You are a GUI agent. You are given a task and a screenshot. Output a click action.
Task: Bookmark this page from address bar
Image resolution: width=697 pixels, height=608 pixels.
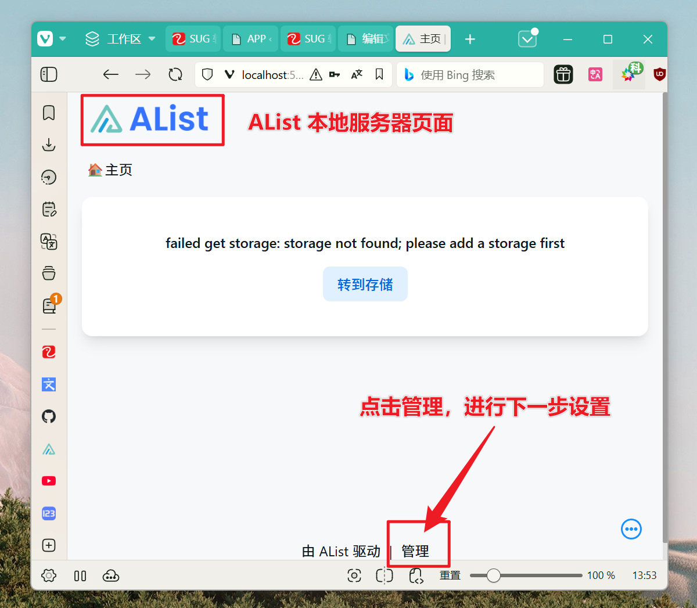pyautogui.click(x=379, y=74)
